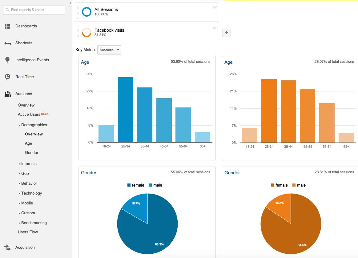Viewport: 358px width, 258px height.
Task: Click the Shortcuts arrow icon
Action: (7, 43)
